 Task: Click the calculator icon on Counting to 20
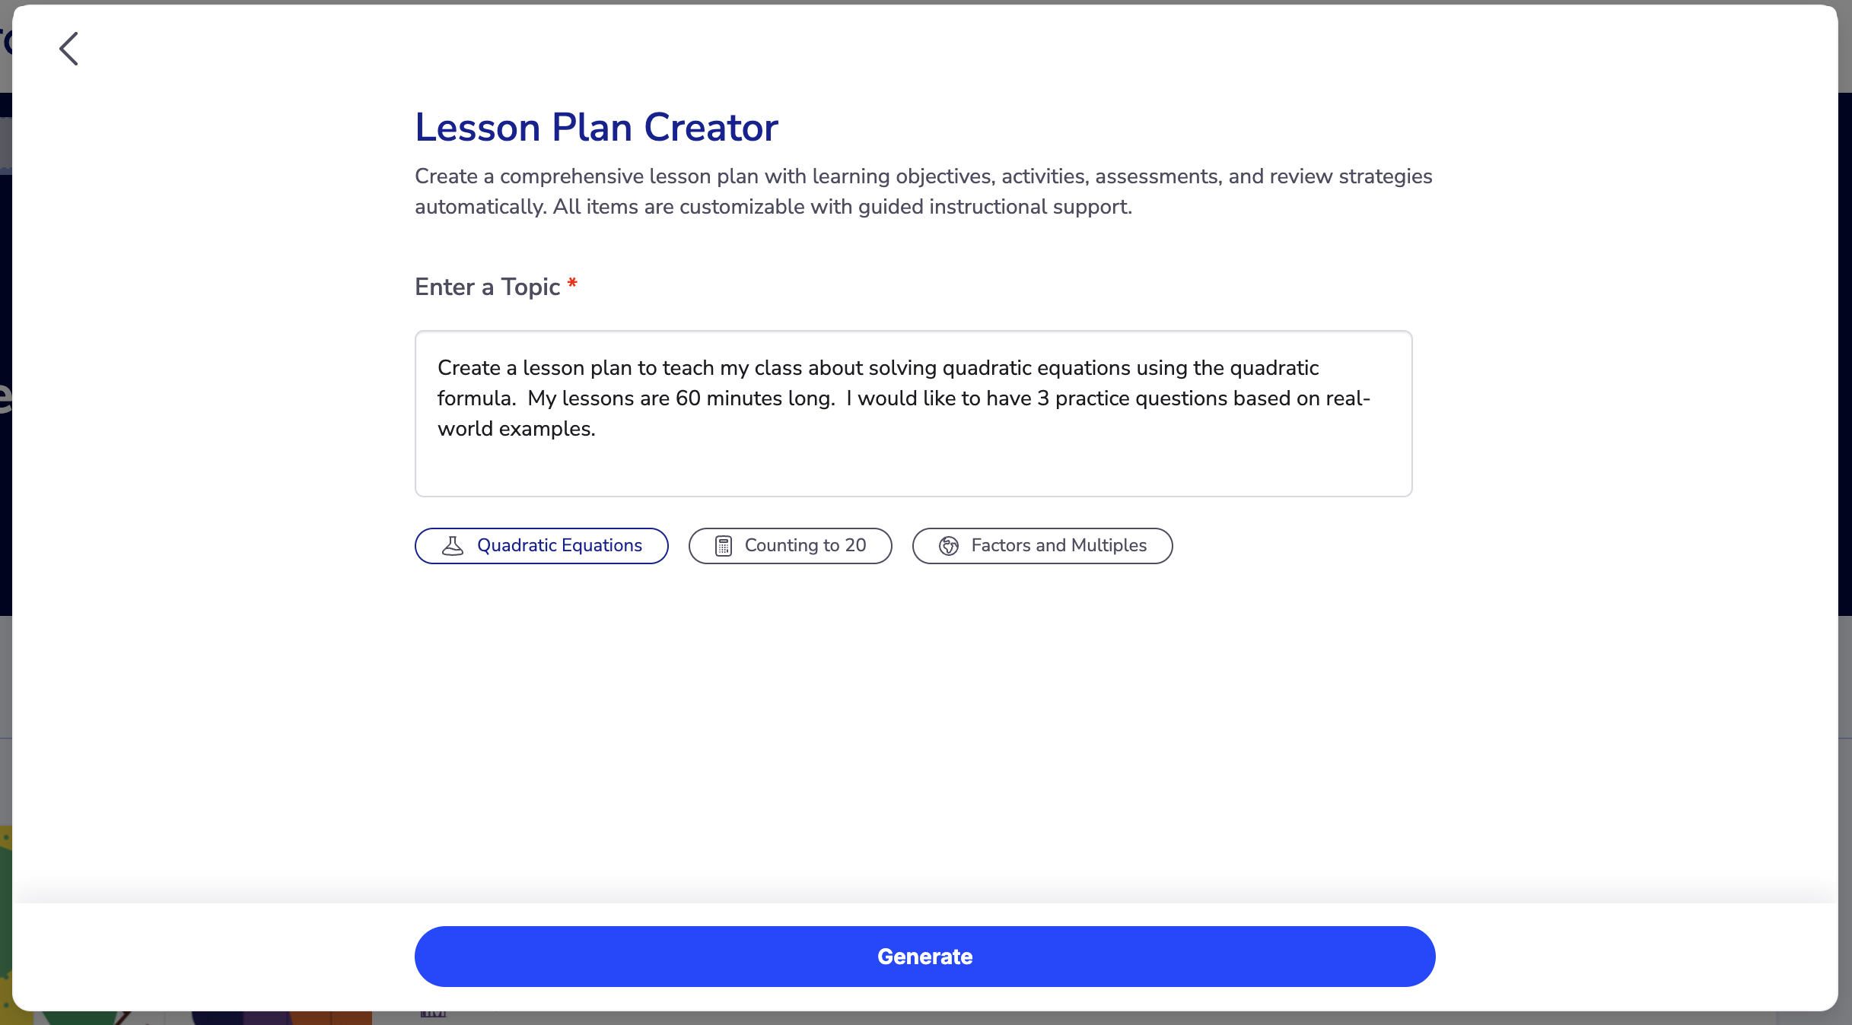click(x=723, y=546)
